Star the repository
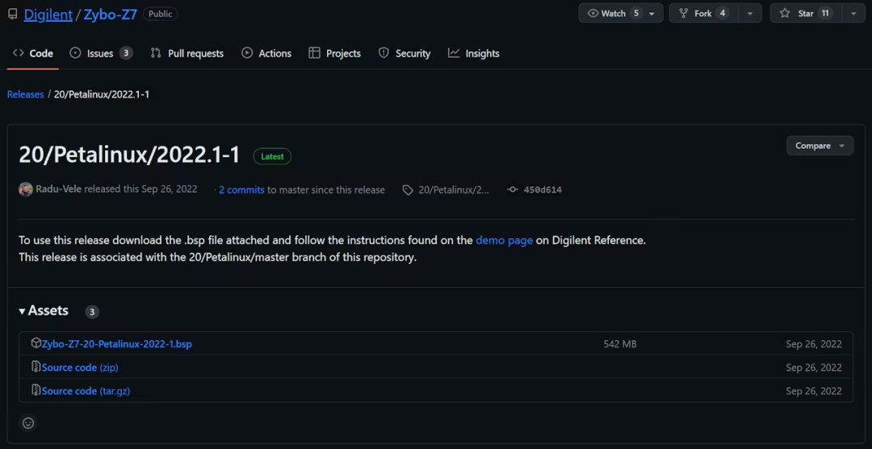The height and width of the screenshot is (449, 872). tap(806, 14)
